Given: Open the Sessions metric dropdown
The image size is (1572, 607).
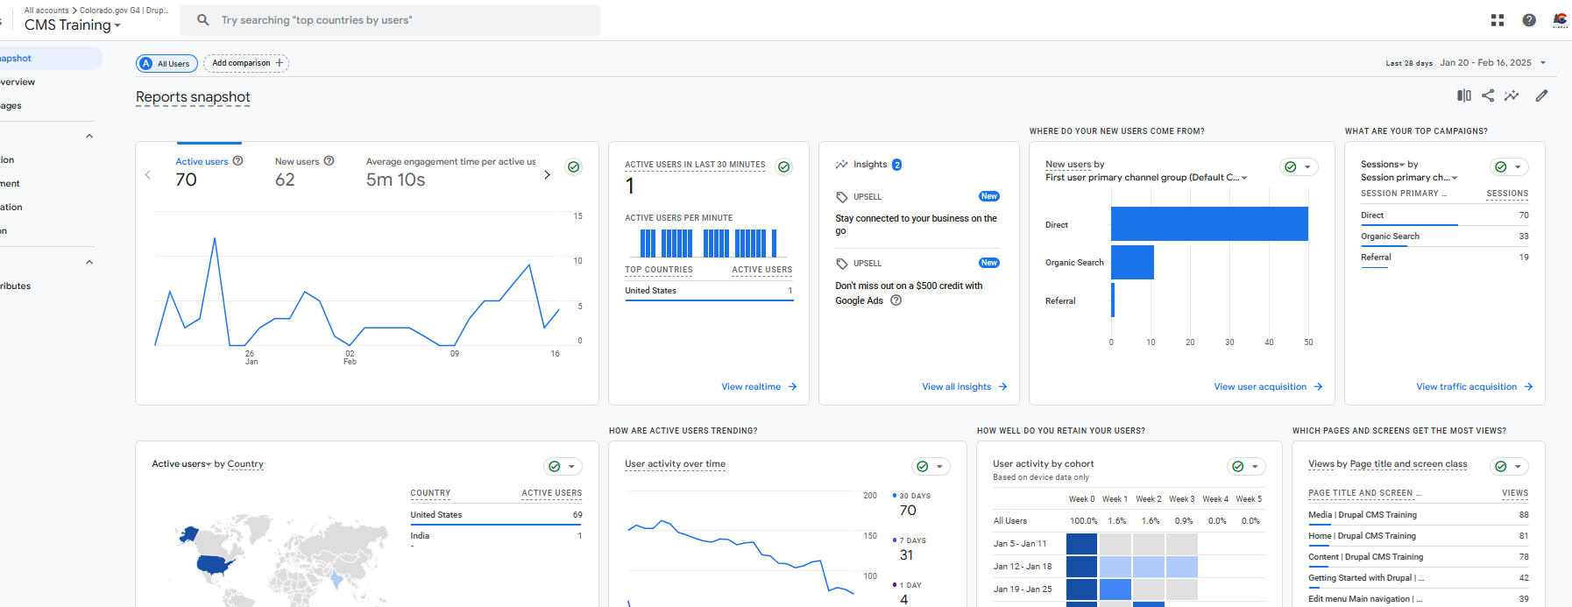Looking at the screenshot, I should (x=1383, y=165).
